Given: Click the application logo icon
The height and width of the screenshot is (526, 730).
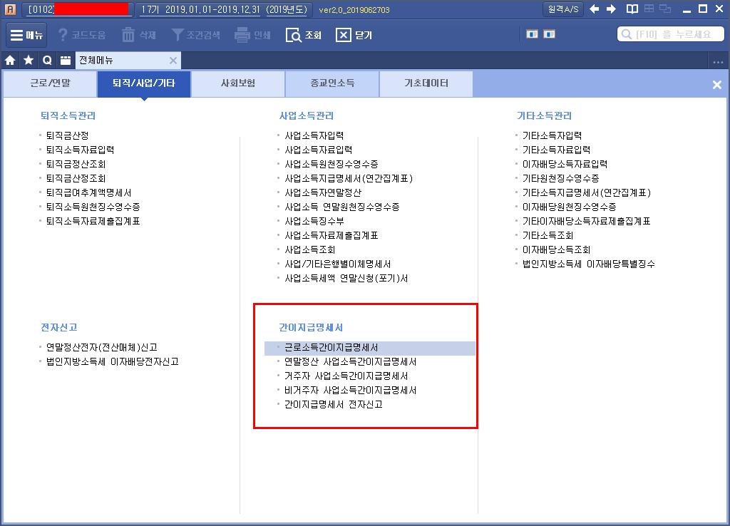Looking at the screenshot, I should (10, 9).
